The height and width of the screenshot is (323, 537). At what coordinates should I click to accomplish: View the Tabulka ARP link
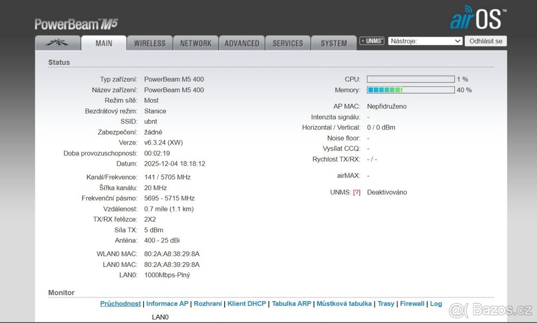[291, 304]
